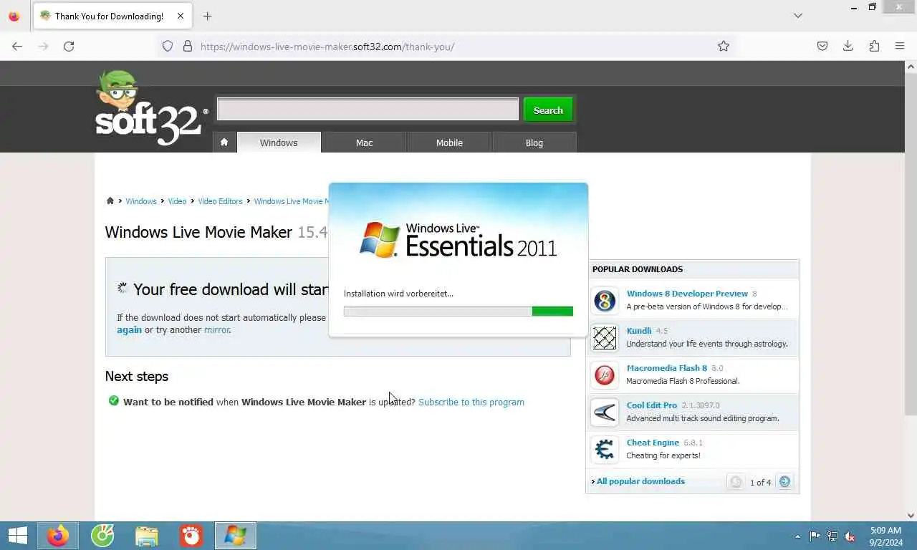Open Cool Edit Pro link
The height and width of the screenshot is (550, 917).
(652, 405)
